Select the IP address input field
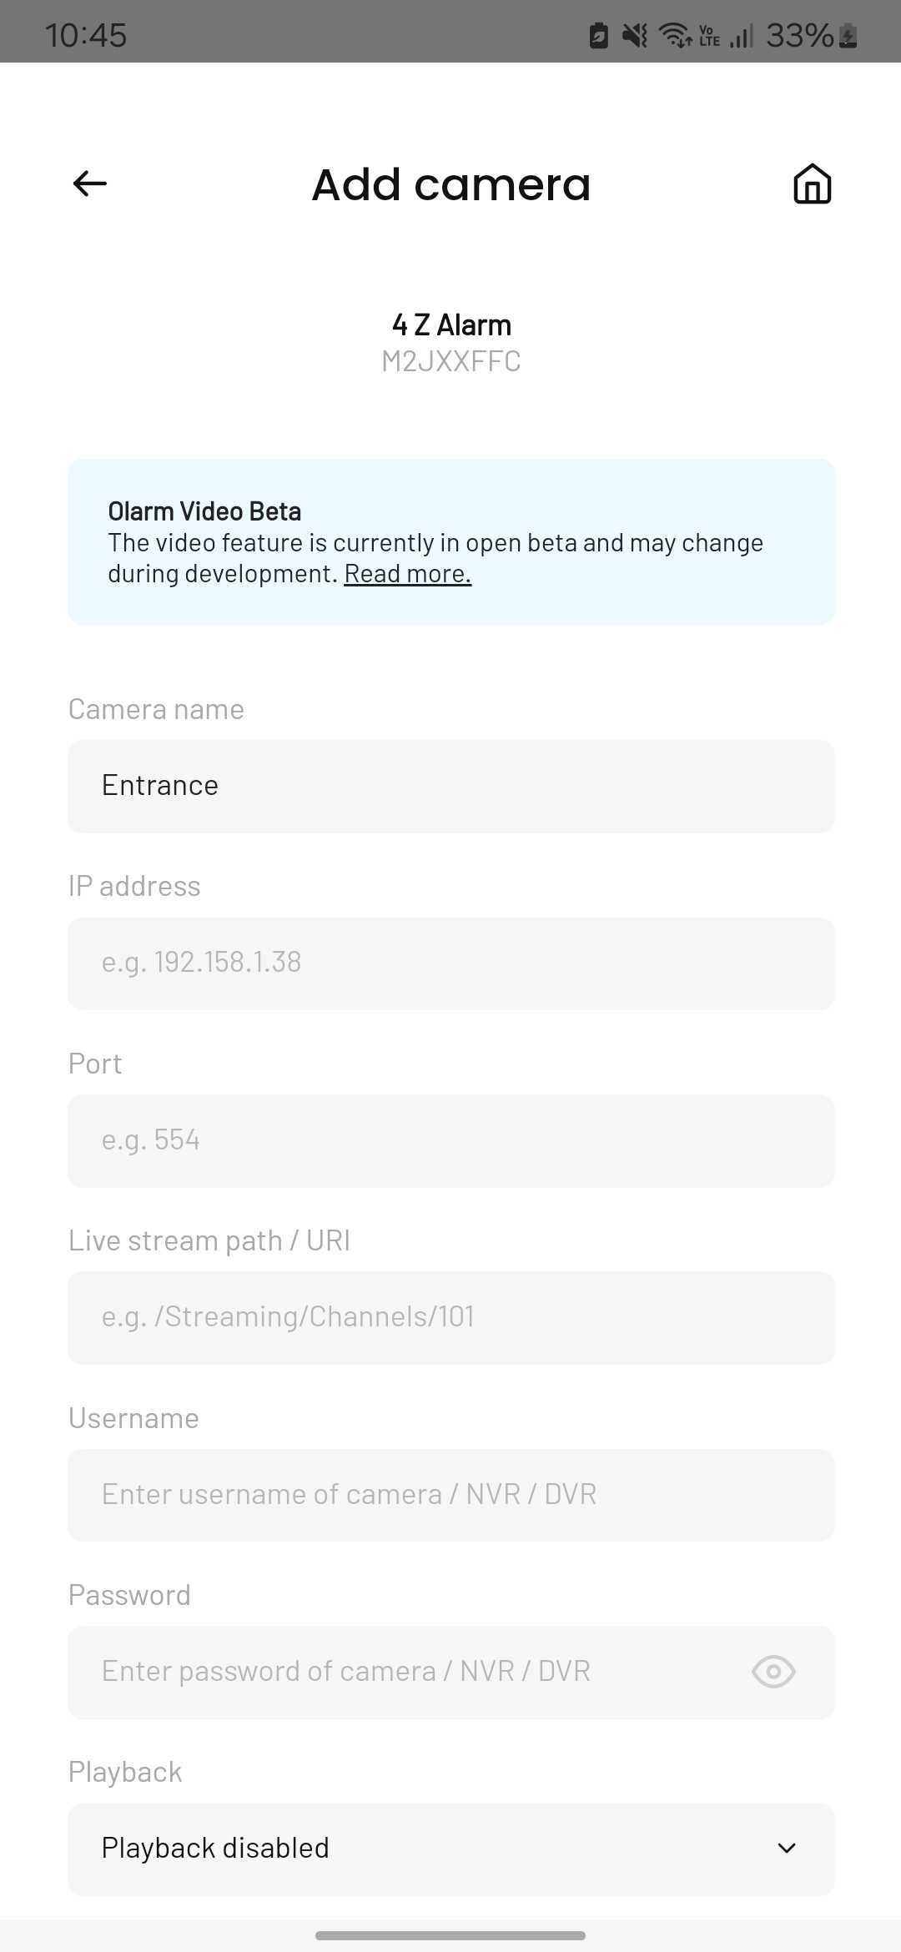The height and width of the screenshot is (1952, 901). point(451,963)
